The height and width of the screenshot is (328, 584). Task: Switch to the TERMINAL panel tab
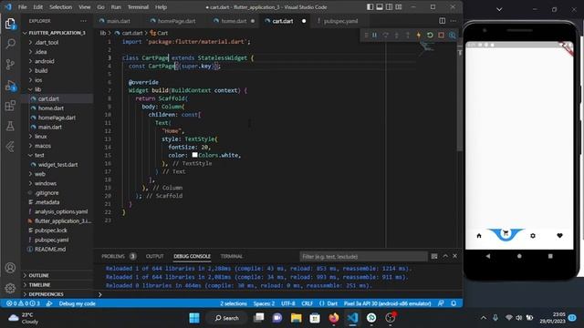(231, 256)
